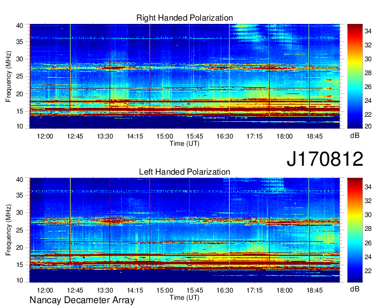378x307 pixels.
Task: Click the 18:00 tick label on upper plot
Action: coord(285,136)
